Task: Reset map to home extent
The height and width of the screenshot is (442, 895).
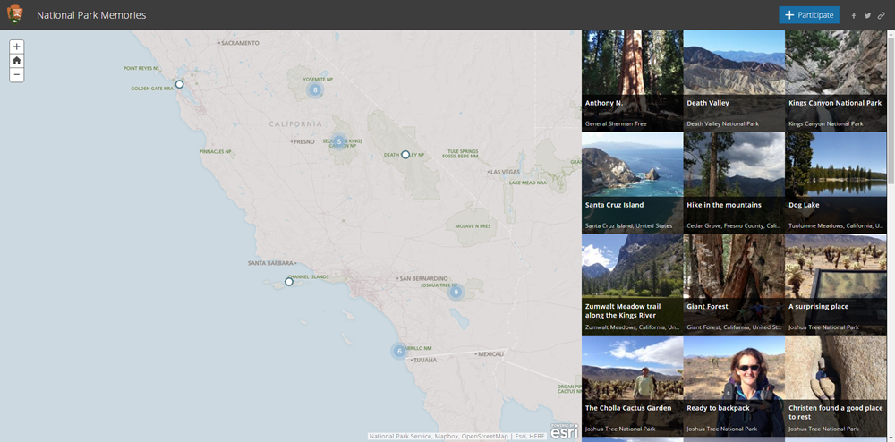Action: [x=16, y=61]
